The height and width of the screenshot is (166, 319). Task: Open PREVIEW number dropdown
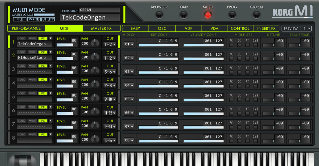306,29
